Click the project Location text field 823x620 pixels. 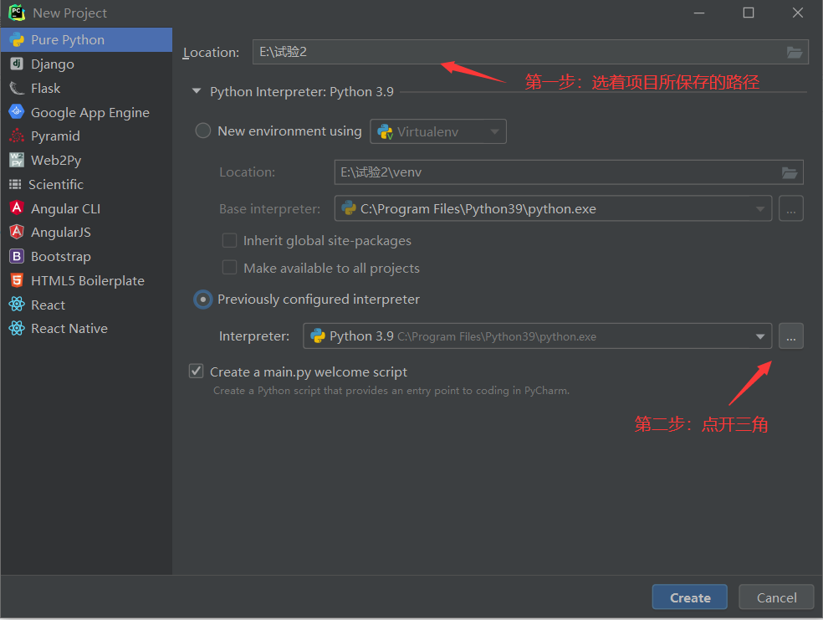pos(530,52)
